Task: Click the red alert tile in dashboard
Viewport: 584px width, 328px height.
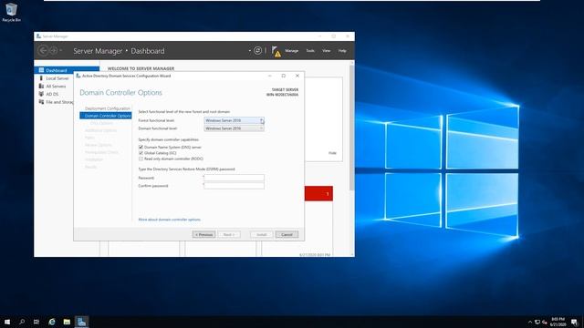Action: click(x=318, y=194)
